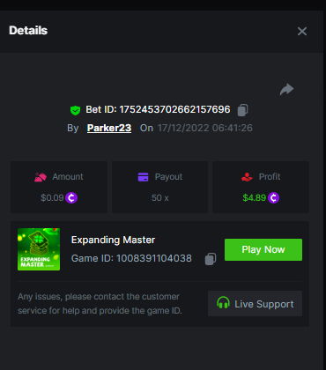
Task: Click the purple coin beside $0.09
Action: point(71,197)
